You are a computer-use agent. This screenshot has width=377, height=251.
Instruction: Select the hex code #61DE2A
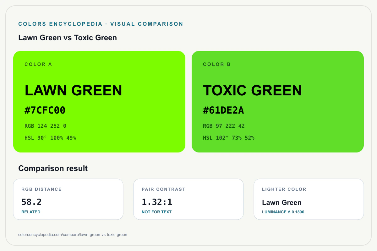(x=223, y=110)
